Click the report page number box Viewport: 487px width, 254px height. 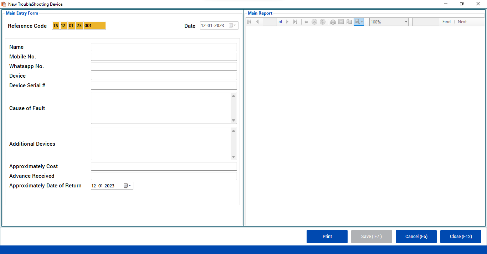[270, 22]
